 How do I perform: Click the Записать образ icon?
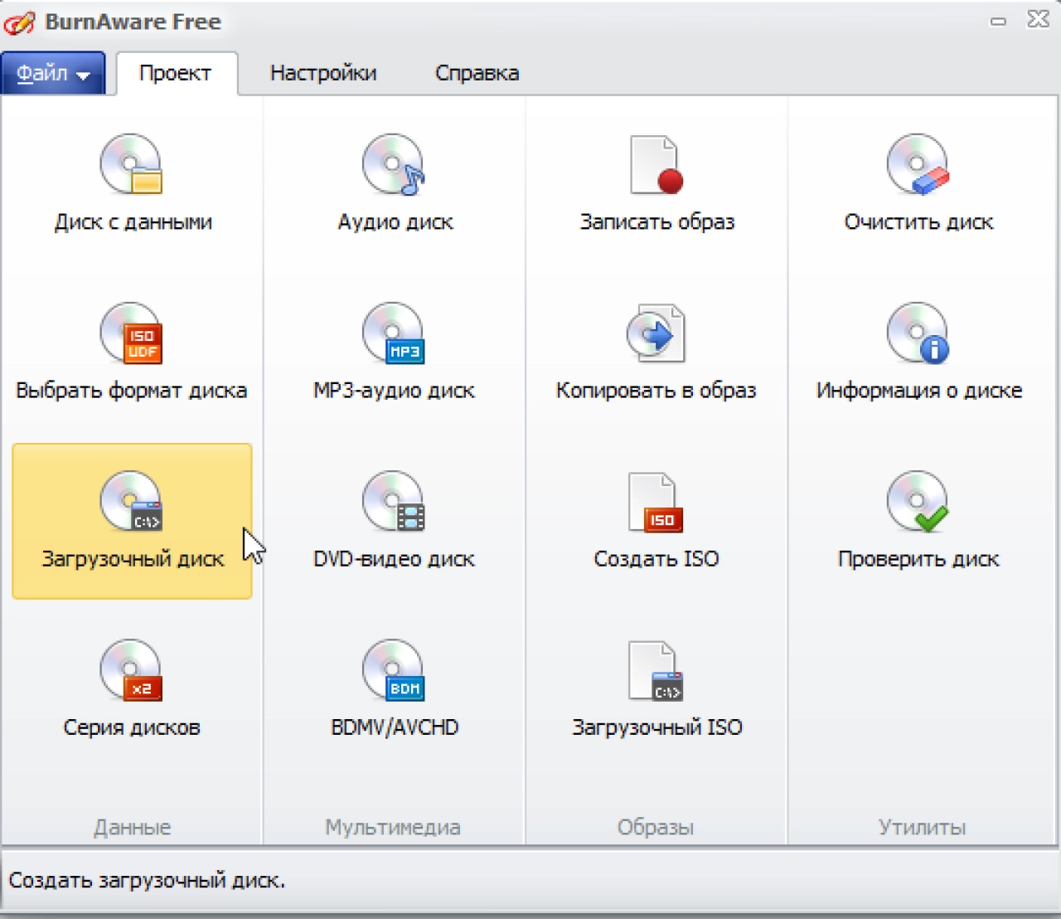coord(656,184)
